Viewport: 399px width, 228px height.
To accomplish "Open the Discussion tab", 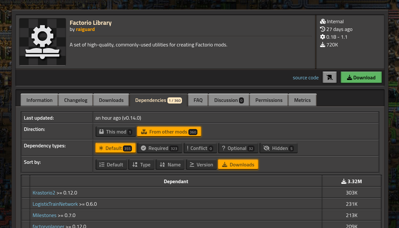I will (229, 100).
